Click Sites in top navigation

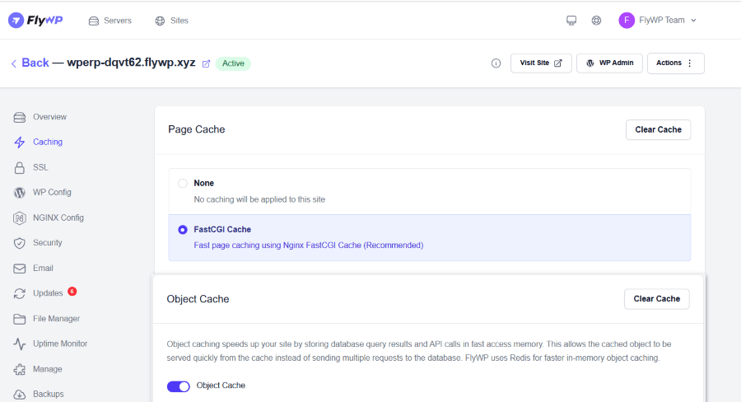coord(179,21)
